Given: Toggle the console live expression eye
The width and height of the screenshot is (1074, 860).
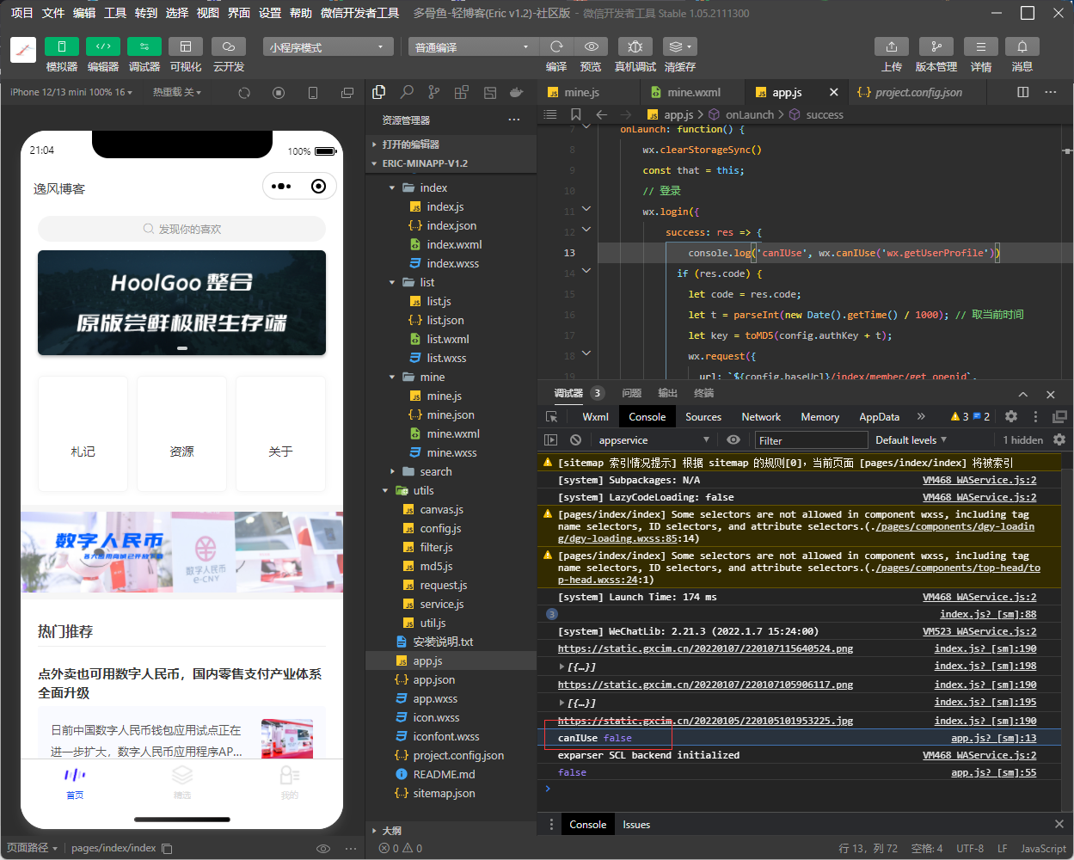Looking at the screenshot, I should point(733,439).
